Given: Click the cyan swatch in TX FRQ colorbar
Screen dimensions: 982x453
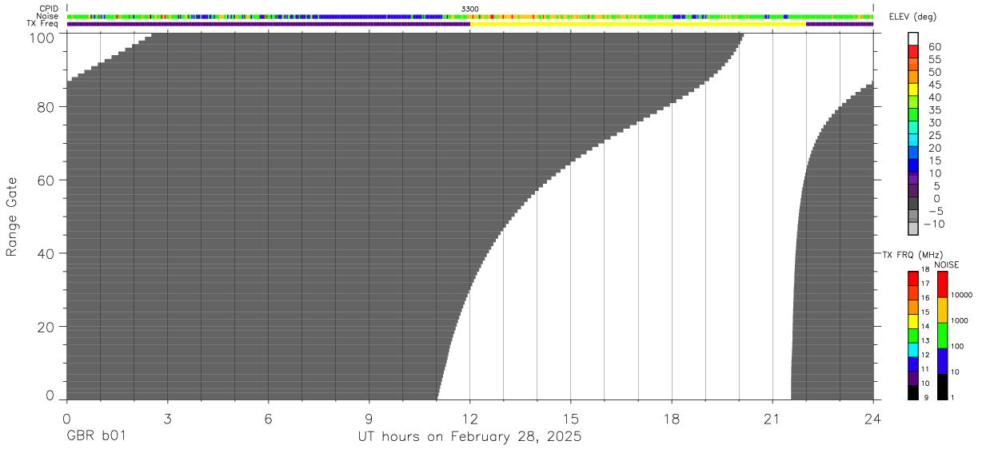Looking at the screenshot, I should (x=913, y=350).
